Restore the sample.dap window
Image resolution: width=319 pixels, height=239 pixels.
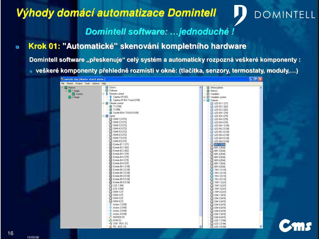coord(256,79)
